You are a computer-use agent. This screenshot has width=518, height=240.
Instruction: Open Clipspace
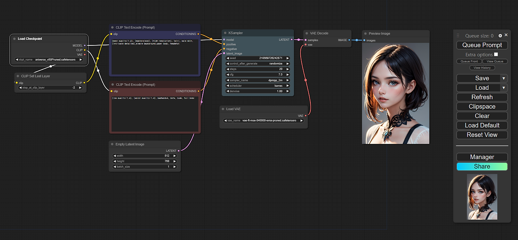[482, 106]
